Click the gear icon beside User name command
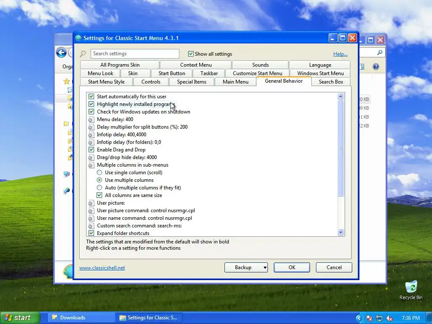The width and height of the screenshot is (432, 324). click(91, 218)
